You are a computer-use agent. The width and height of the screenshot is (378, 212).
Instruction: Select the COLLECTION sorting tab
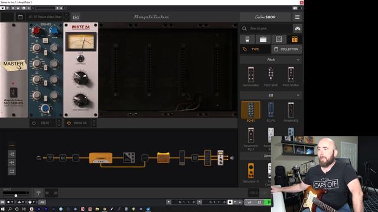pos(286,49)
